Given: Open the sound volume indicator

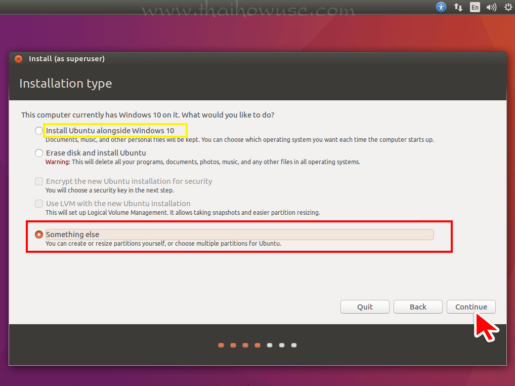Looking at the screenshot, I should tap(491, 7).
